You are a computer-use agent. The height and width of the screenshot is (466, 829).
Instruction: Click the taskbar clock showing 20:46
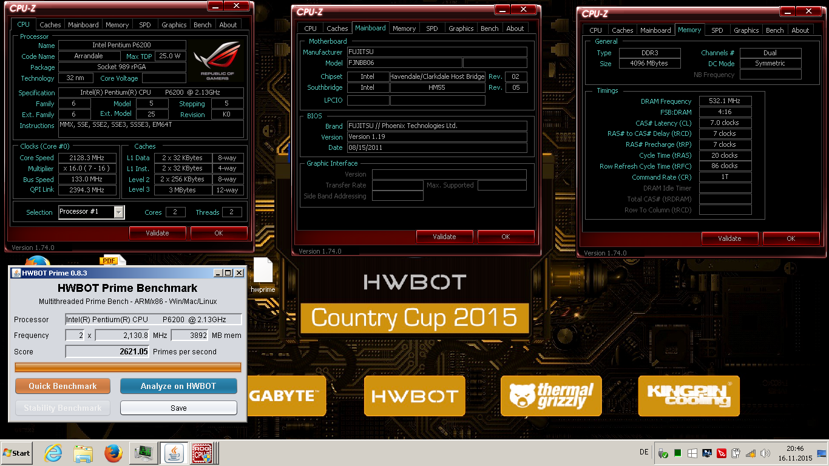(796, 453)
